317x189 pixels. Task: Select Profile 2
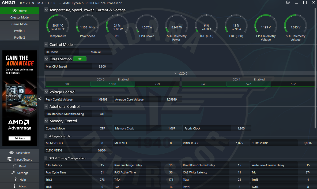20,38
